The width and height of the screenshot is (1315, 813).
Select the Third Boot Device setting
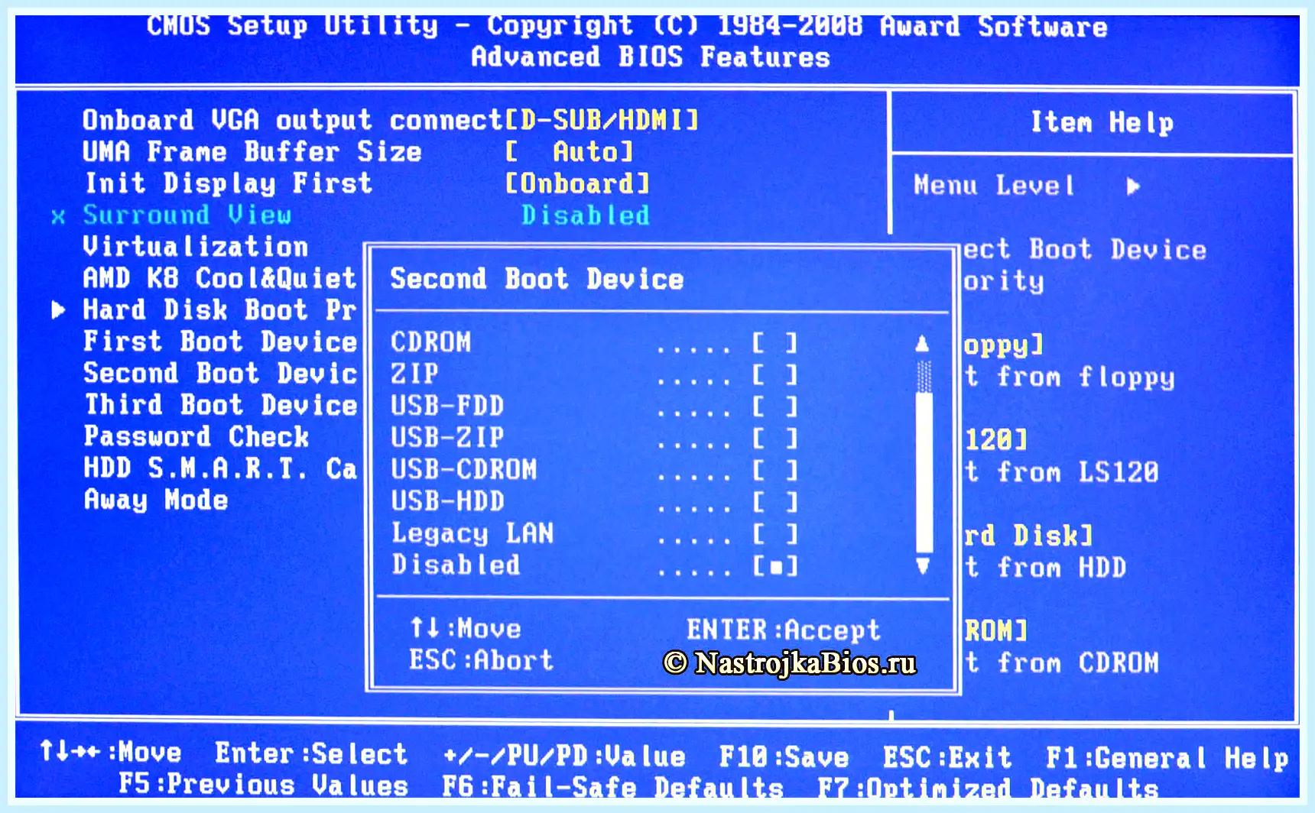(219, 405)
